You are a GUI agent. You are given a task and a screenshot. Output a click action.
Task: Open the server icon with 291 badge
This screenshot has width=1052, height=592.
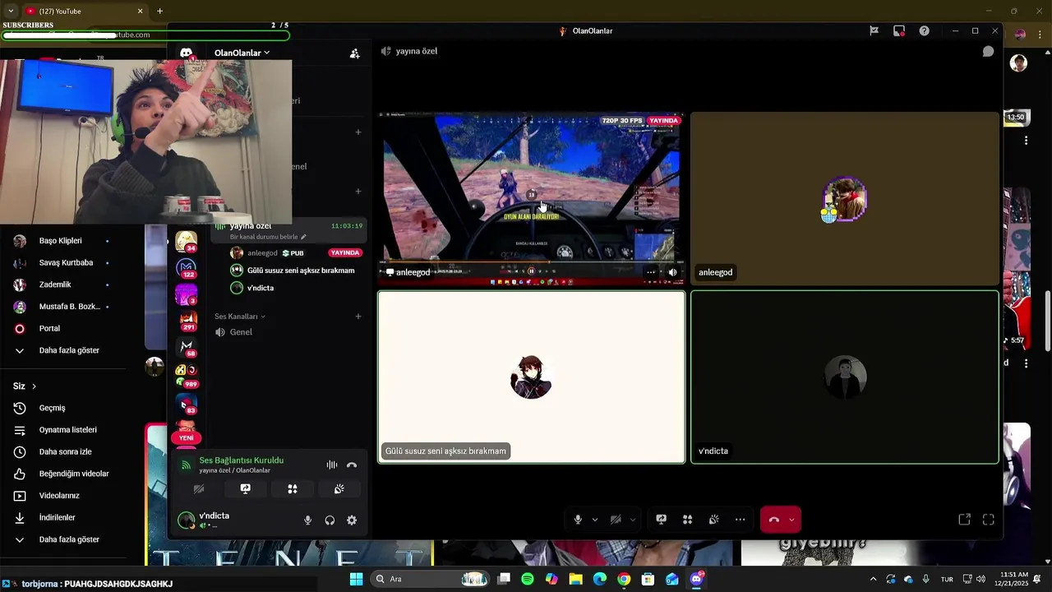[x=187, y=321]
